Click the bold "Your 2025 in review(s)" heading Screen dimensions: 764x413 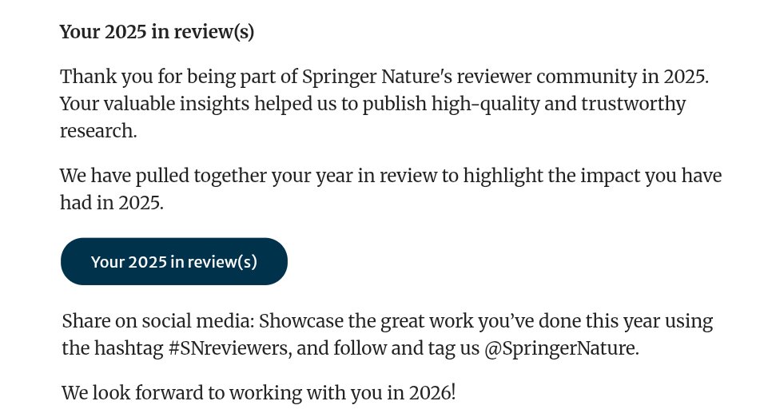point(157,32)
